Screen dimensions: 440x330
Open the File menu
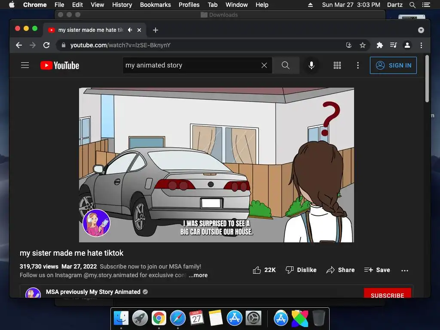[59, 5]
